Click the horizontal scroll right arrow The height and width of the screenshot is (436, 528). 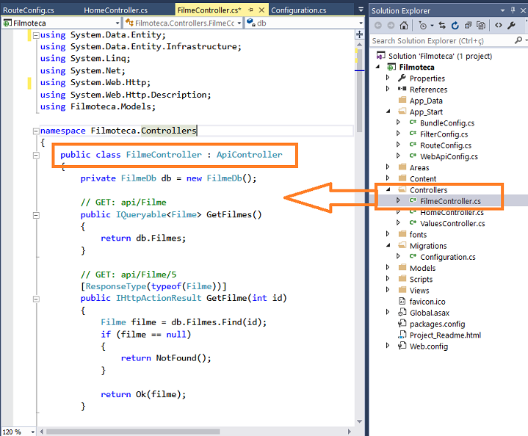tap(350, 432)
